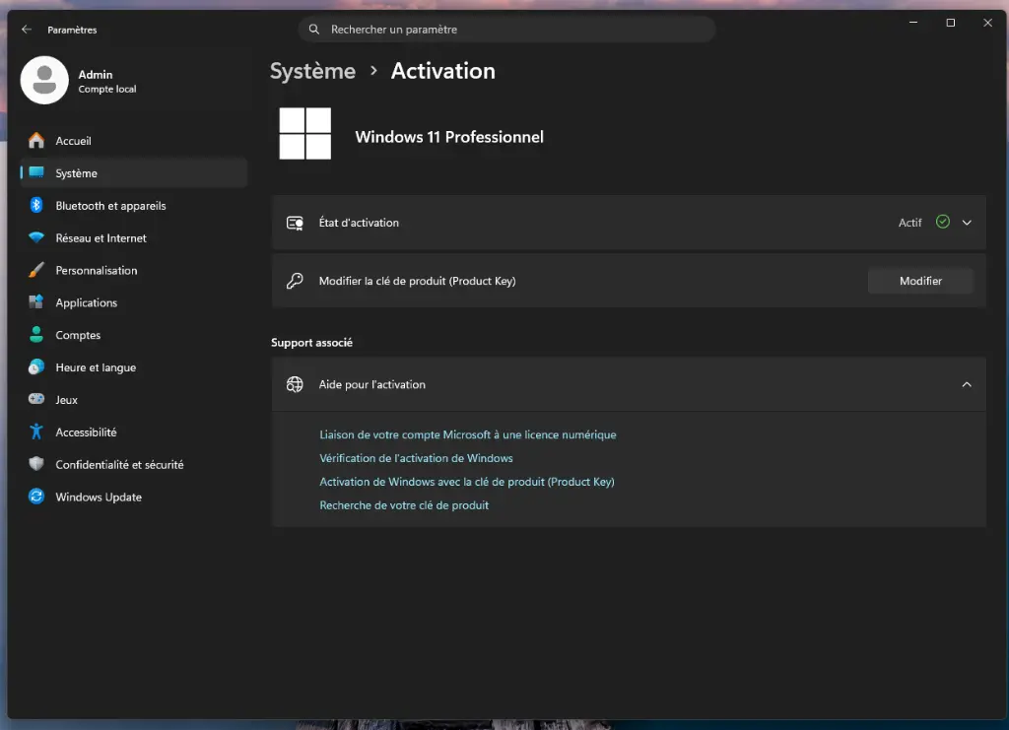Click the État d'activation certificate icon

pyautogui.click(x=295, y=223)
